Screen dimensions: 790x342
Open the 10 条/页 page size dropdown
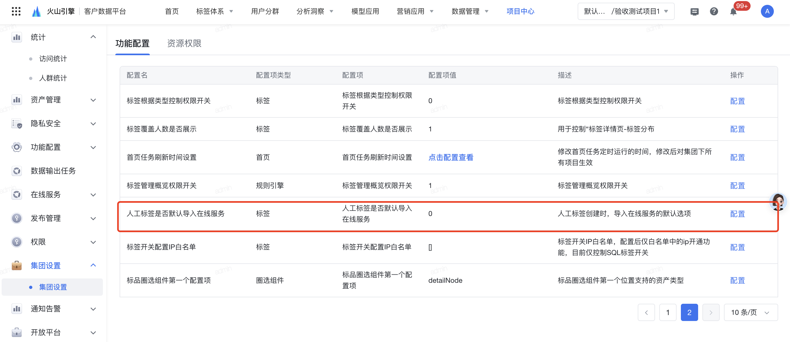click(x=750, y=312)
